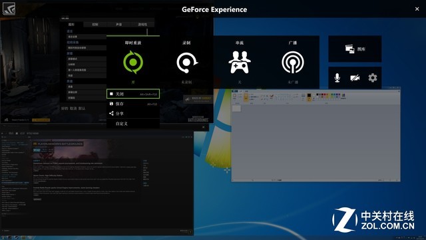Select 自定义 in the replay menu
The width and height of the screenshot is (426, 240).
(133, 123)
